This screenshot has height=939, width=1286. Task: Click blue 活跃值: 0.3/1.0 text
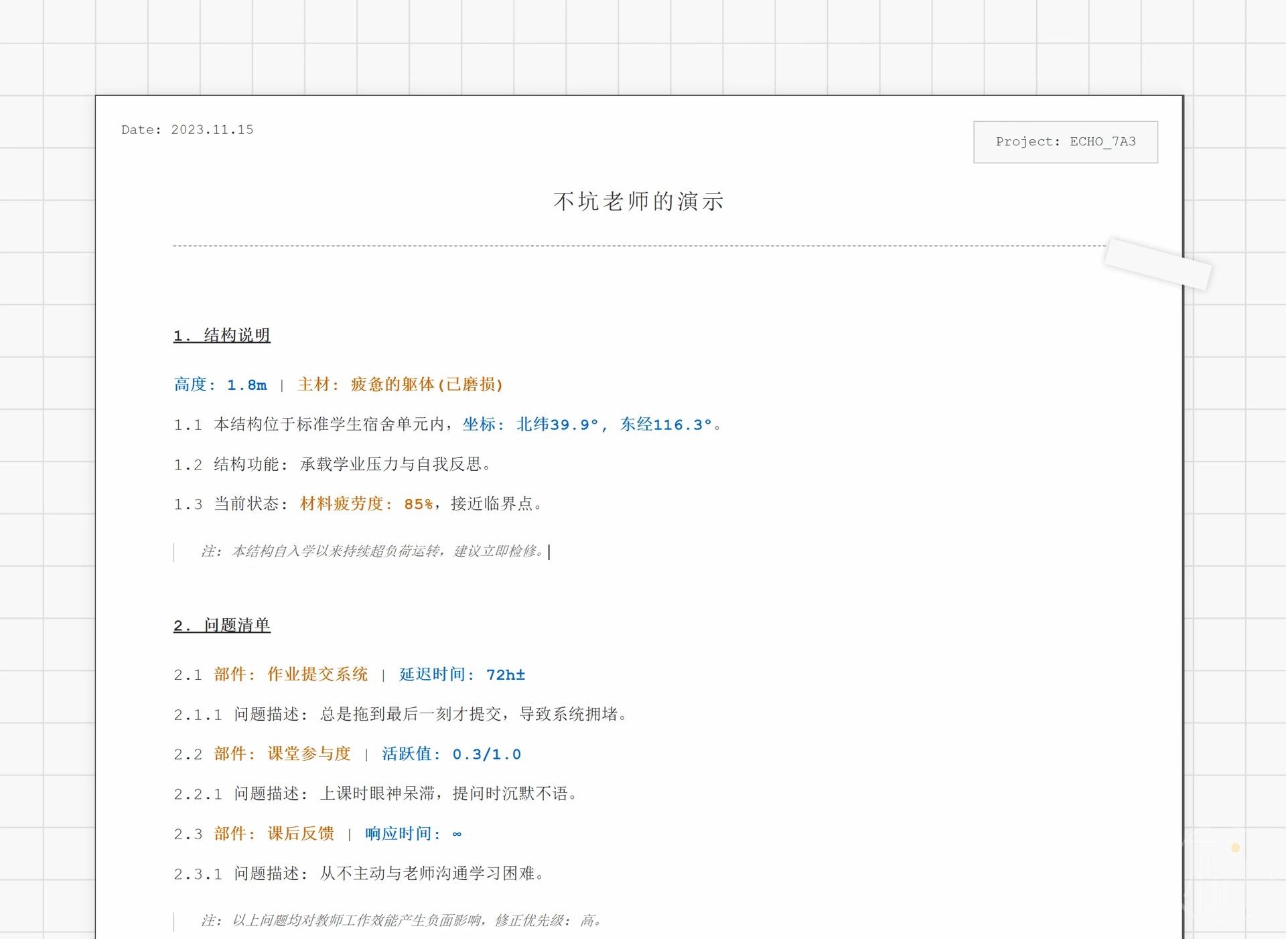pyautogui.click(x=451, y=754)
